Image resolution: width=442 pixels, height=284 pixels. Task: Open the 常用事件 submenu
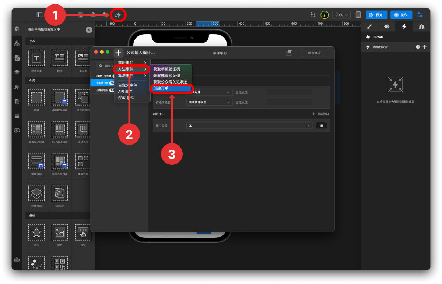point(132,63)
